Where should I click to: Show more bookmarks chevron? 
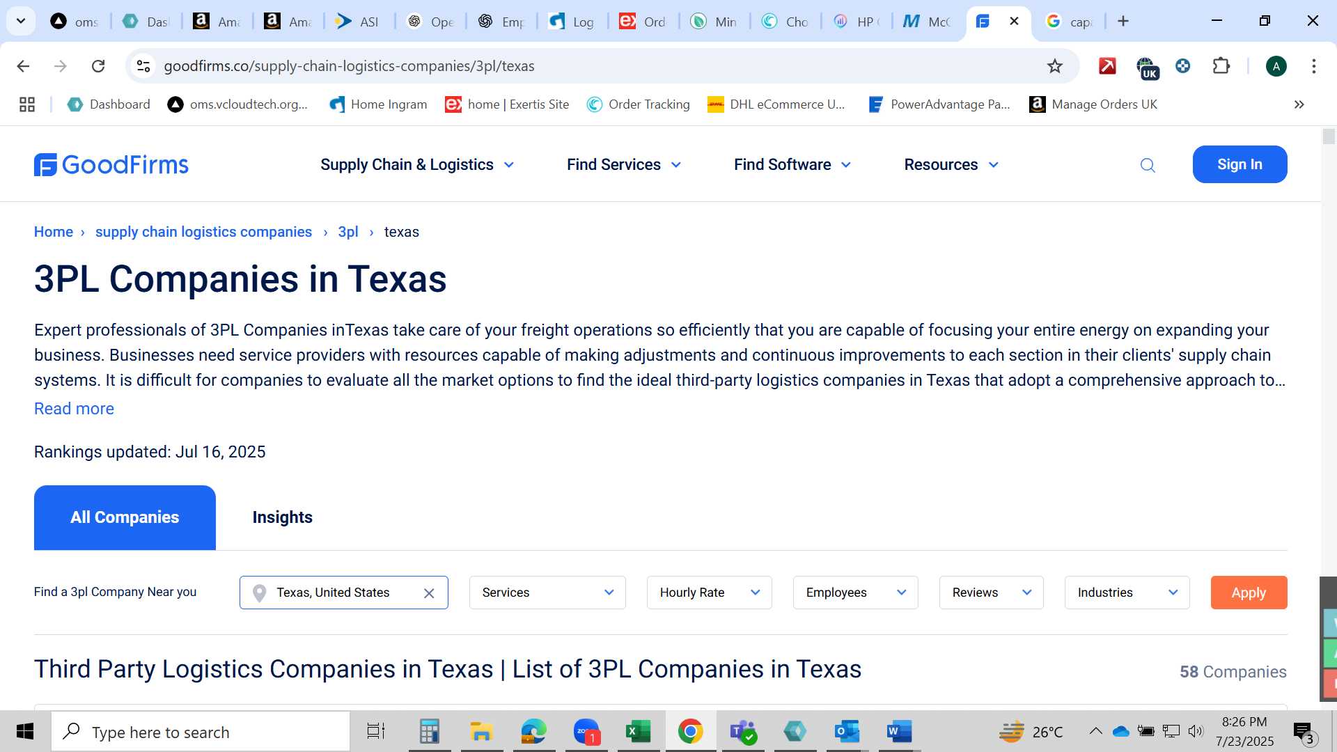point(1299,104)
